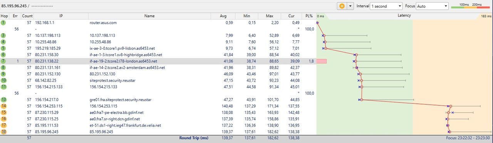493x143 pixels.
Task: Open the dropdown arrow beside the pause button
Action: 350,6
